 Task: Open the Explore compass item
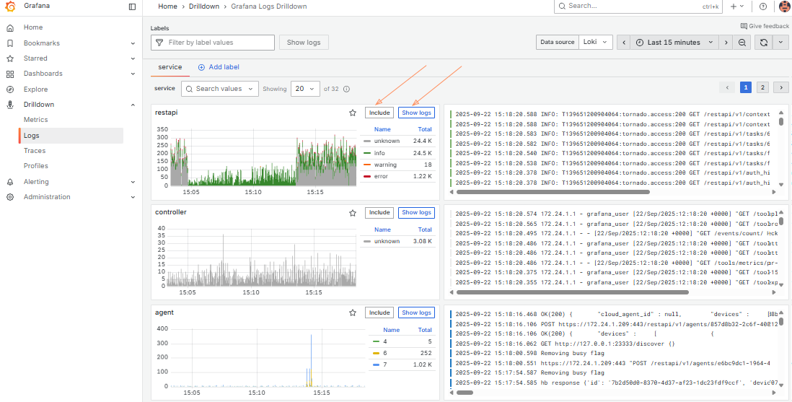35,89
